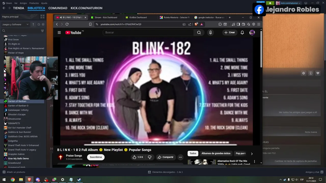Screen dimensions: 326x183
Task: Switch to google traductor tab
Action: (x=209, y=18)
